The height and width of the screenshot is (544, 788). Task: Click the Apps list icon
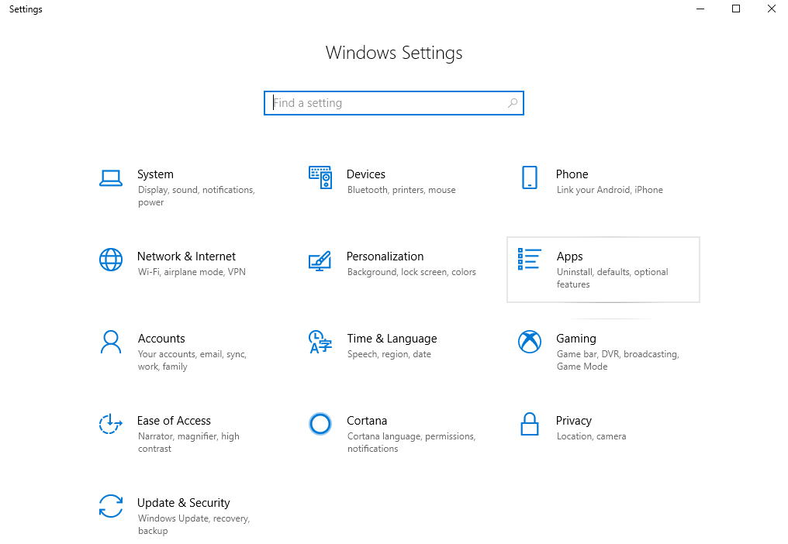530,259
